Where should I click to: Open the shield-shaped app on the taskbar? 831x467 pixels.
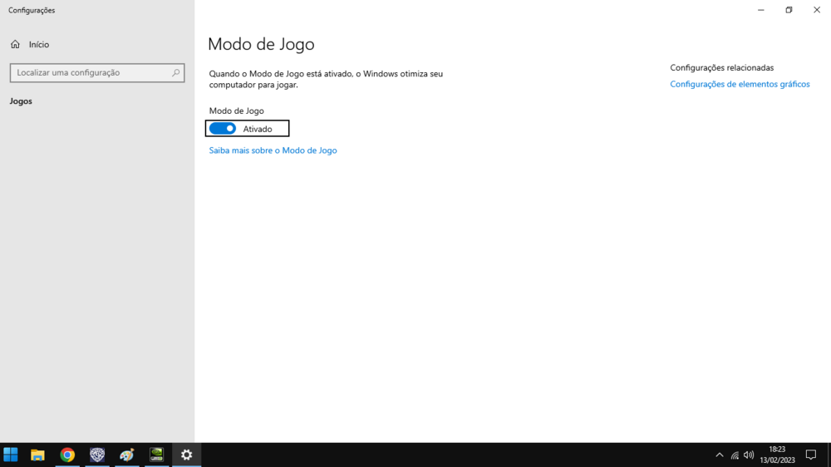click(97, 455)
